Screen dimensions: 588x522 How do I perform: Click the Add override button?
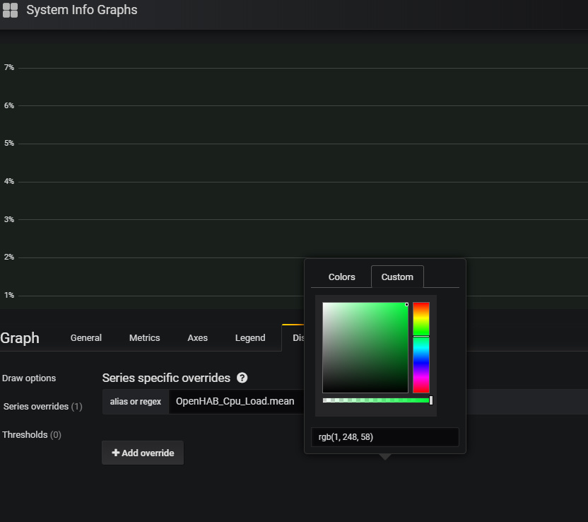(x=142, y=453)
